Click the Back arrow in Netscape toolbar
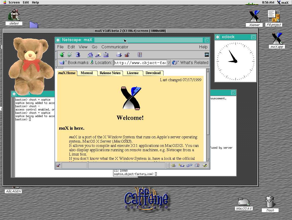The width and height of the screenshot is (292, 220). [62, 55]
